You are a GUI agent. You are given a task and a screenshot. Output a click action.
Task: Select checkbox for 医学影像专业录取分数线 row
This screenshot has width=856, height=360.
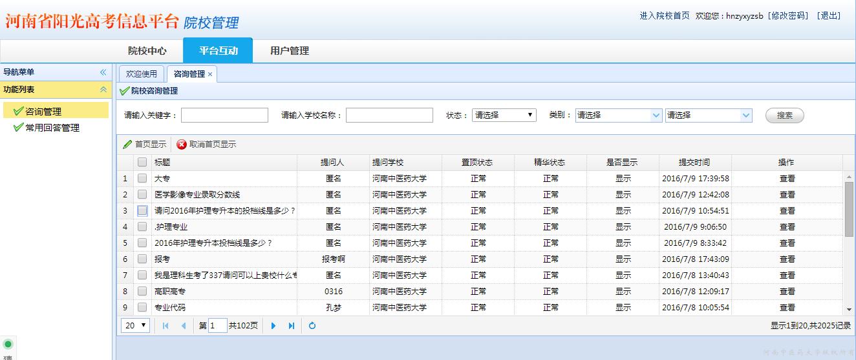click(x=142, y=194)
